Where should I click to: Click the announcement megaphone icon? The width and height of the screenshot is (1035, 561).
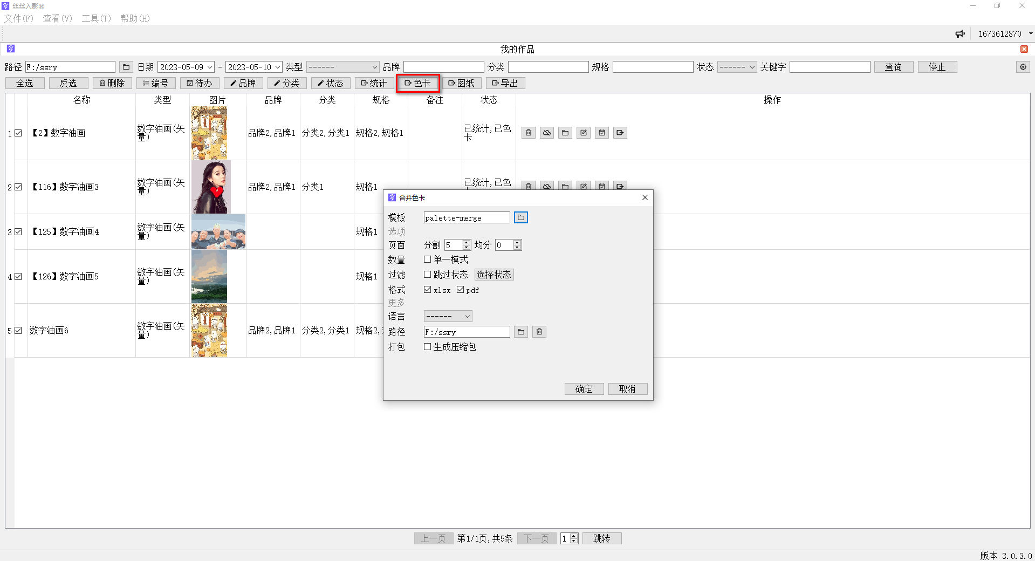click(x=960, y=33)
